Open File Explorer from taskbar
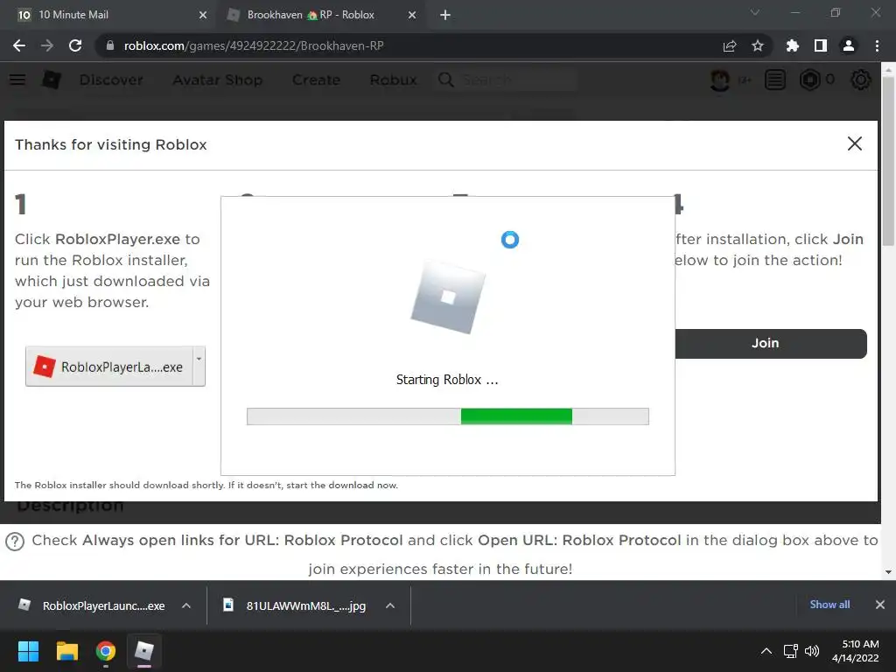 click(x=66, y=651)
